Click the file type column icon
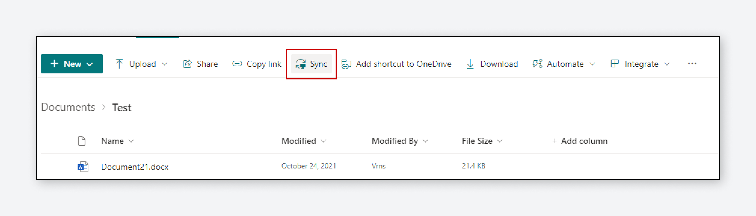 [x=82, y=141]
